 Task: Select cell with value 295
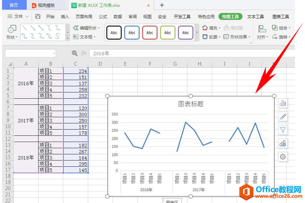(76, 164)
